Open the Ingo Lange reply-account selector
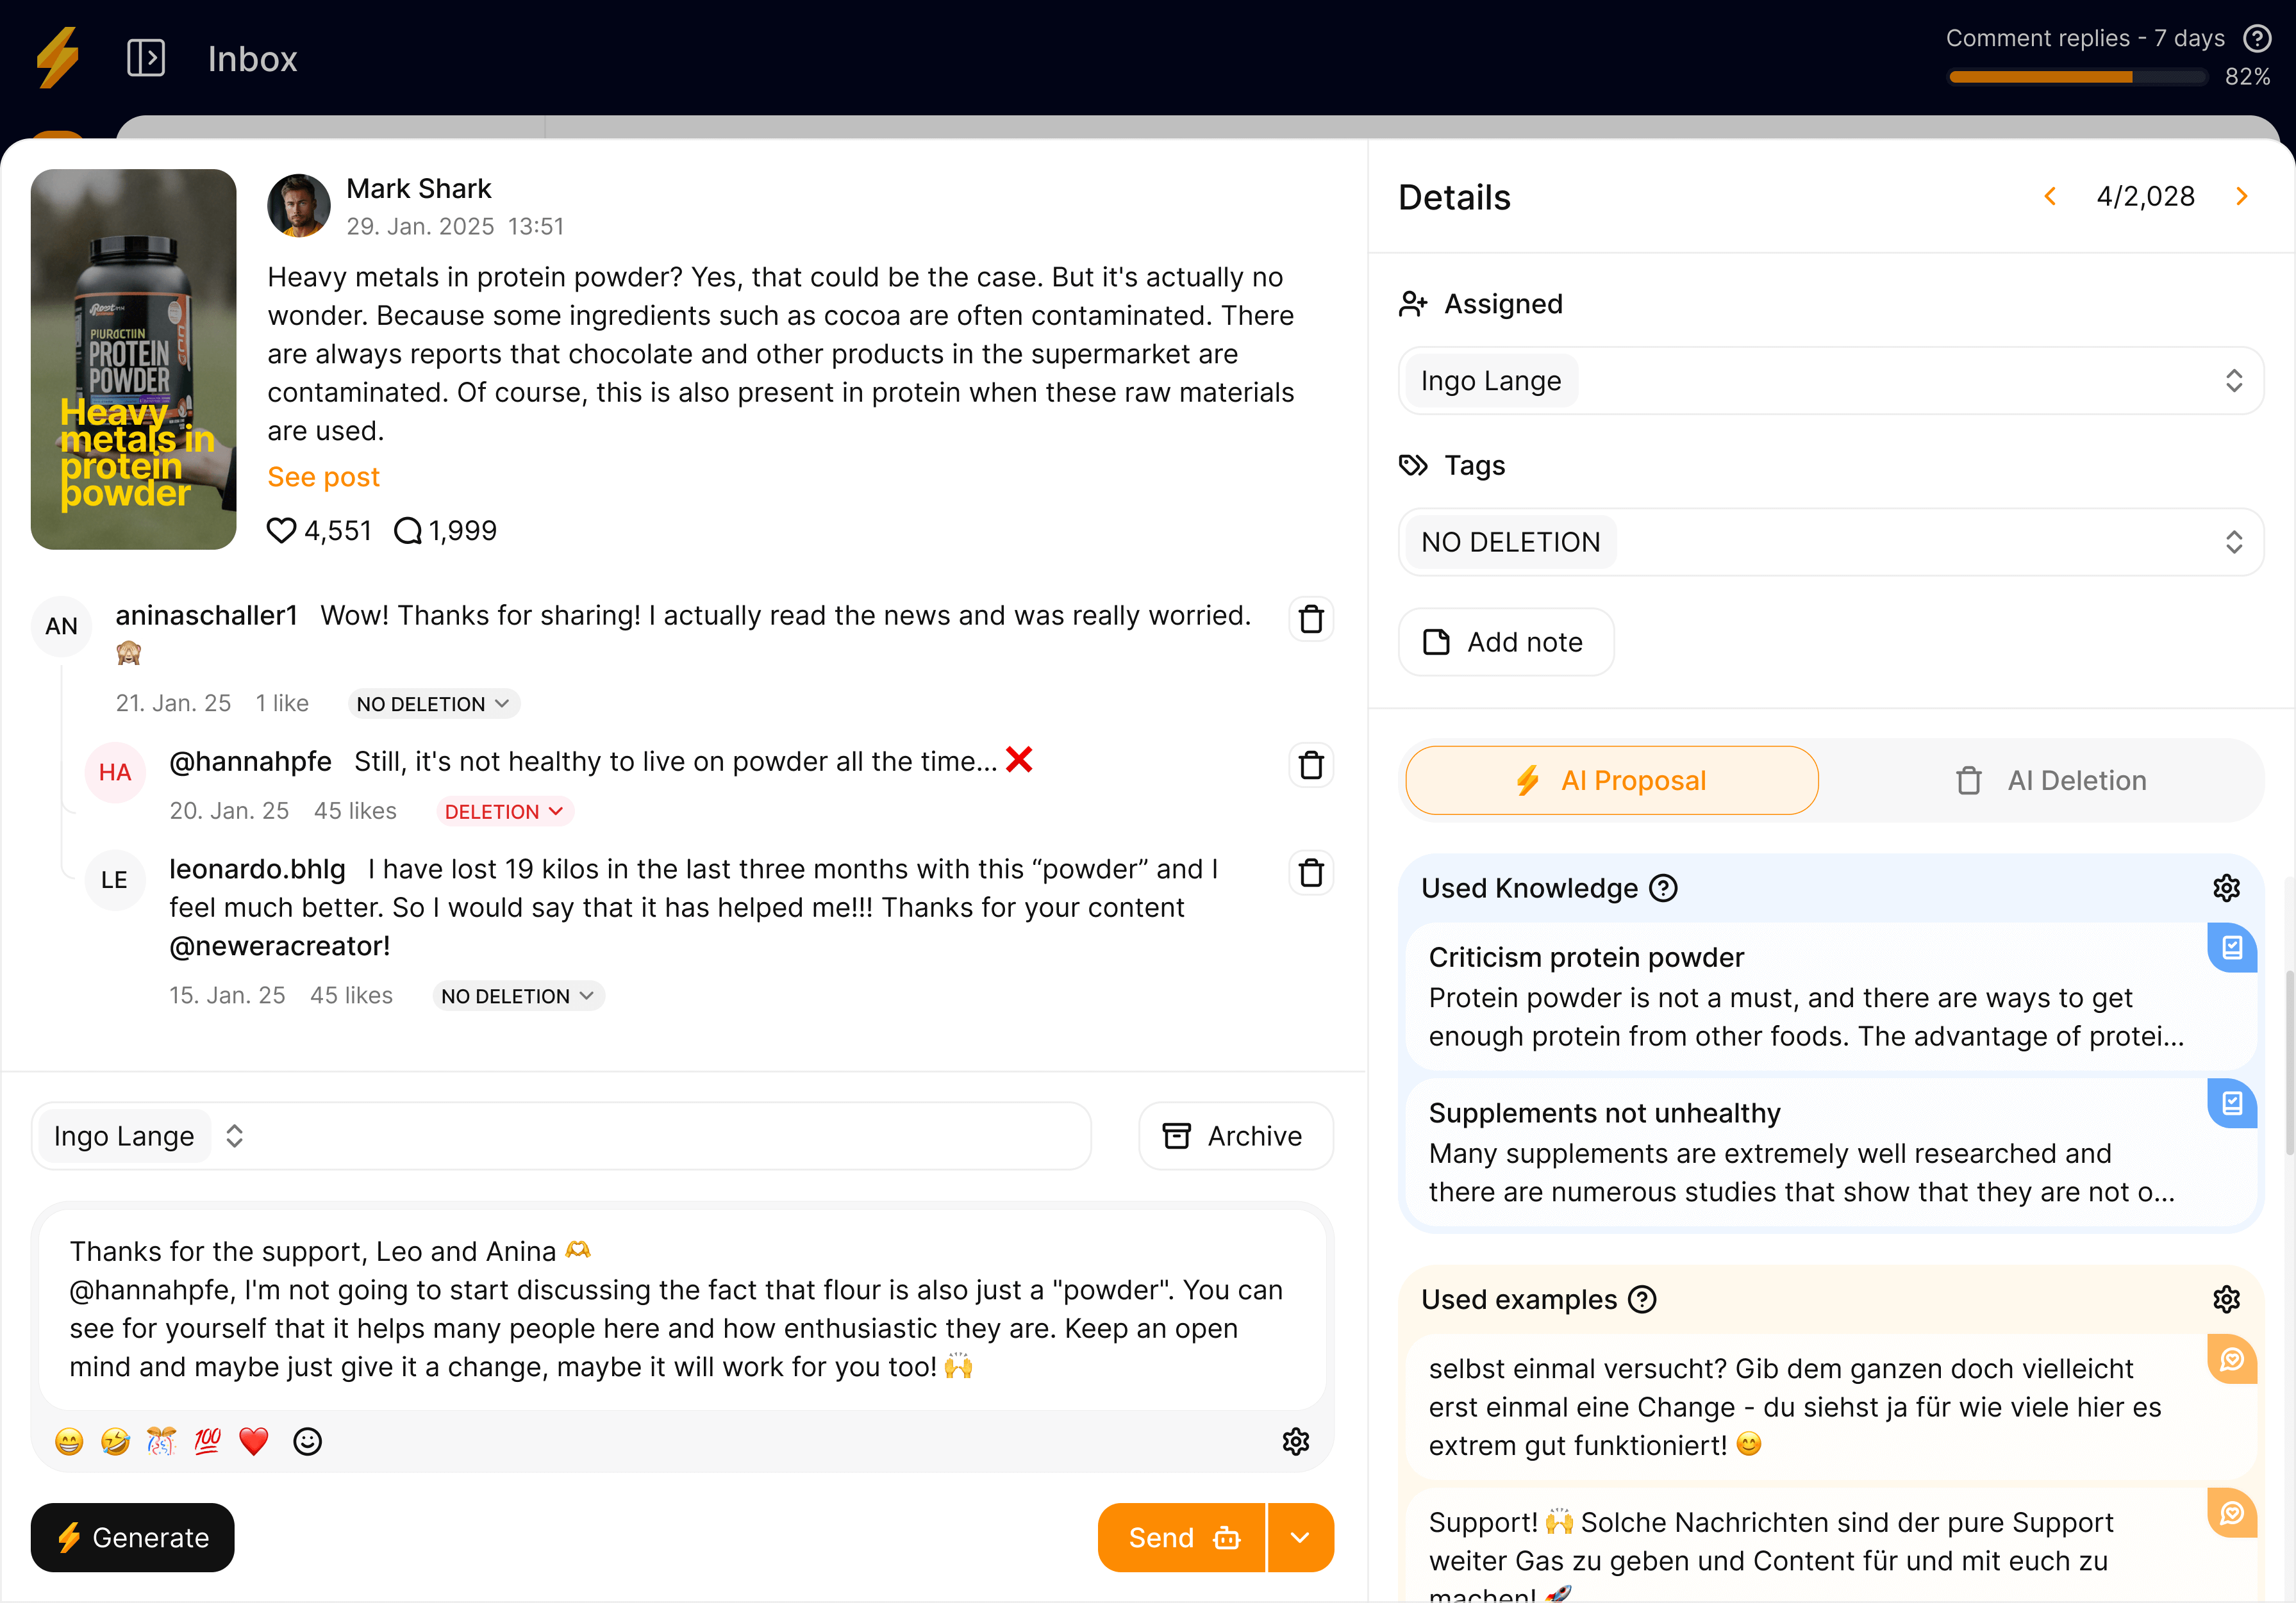2296x1603 pixels. 561,1137
